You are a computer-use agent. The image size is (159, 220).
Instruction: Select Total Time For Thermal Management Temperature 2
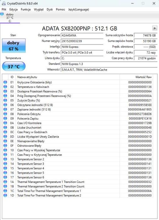(78, 195)
